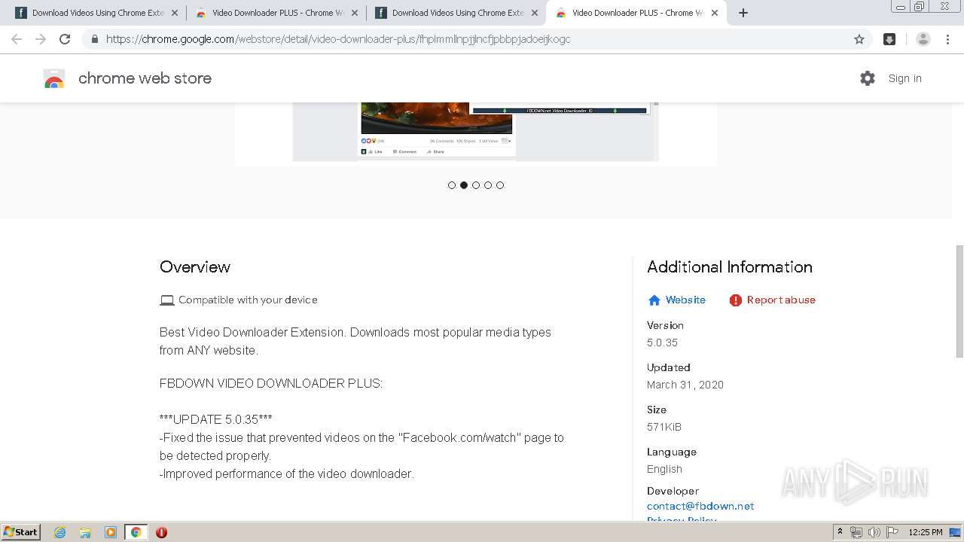Open the Chrome Web Store settings gear
964x542 pixels.
pos(868,78)
